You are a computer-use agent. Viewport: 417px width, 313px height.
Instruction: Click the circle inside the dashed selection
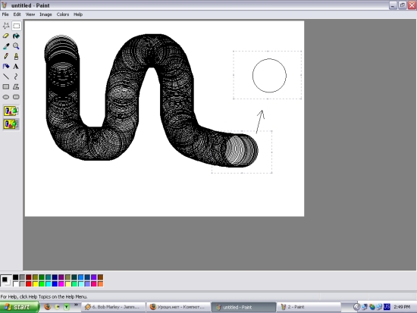[269, 76]
